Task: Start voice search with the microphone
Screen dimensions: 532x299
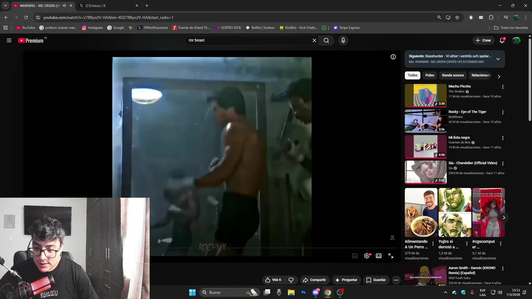Action: coord(343,40)
